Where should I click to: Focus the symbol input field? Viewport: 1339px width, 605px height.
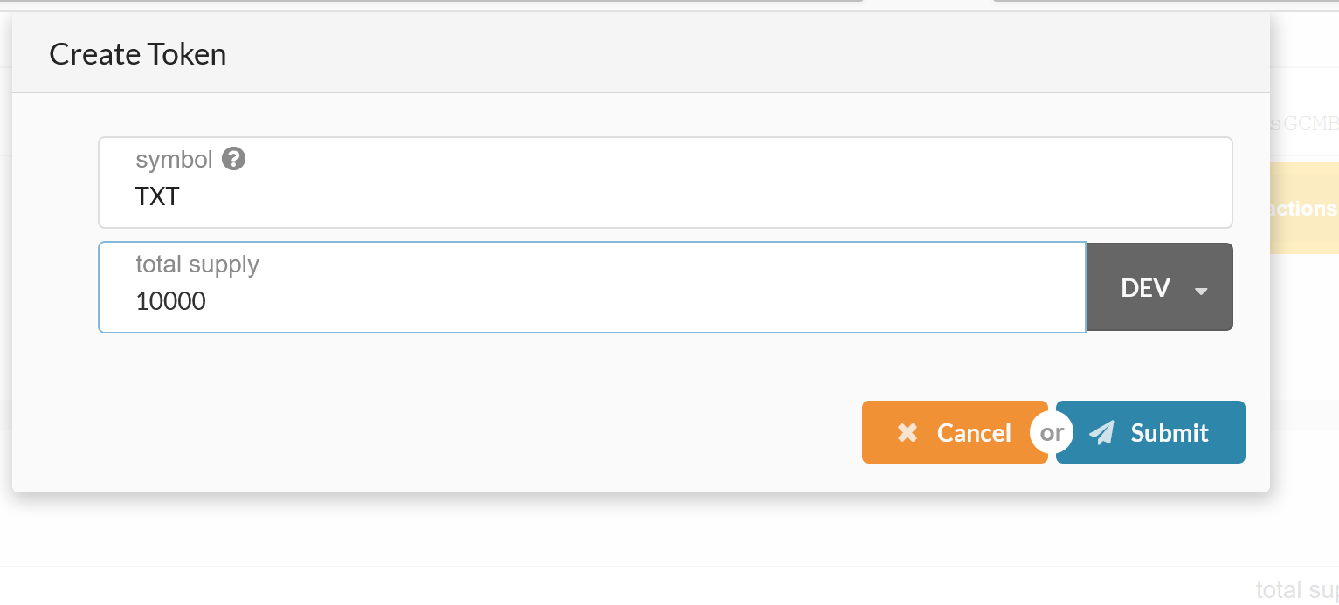point(664,197)
